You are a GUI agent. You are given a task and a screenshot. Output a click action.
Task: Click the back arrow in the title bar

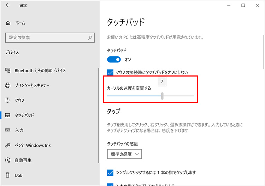tap(8, 5)
